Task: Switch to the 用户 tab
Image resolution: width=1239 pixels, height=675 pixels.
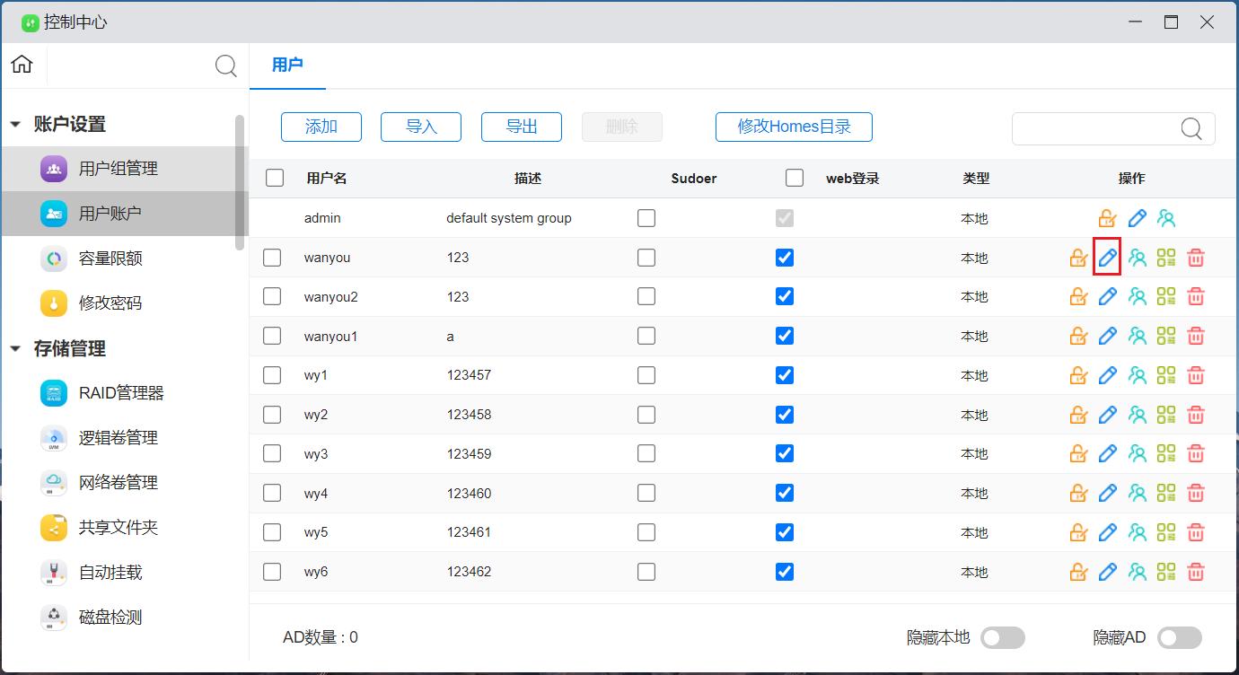Action: (287, 65)
